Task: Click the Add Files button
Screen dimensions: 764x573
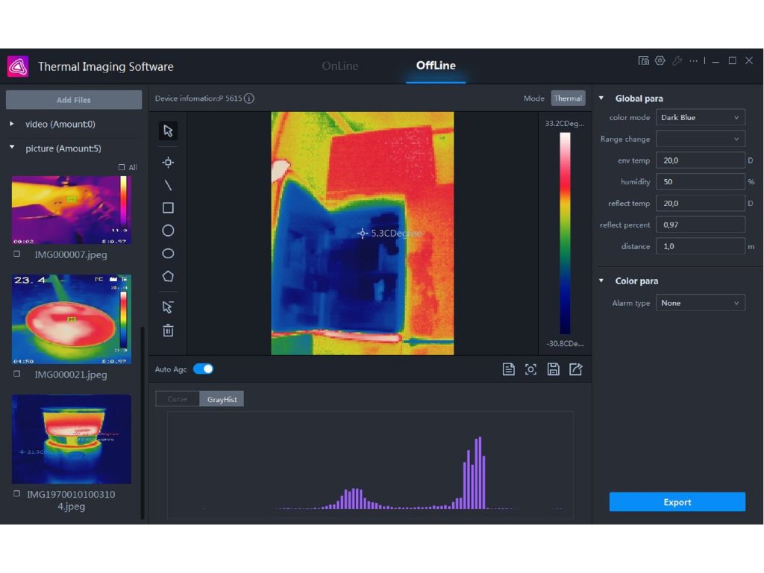Action: pyautogui.click(x=74, y=100)
